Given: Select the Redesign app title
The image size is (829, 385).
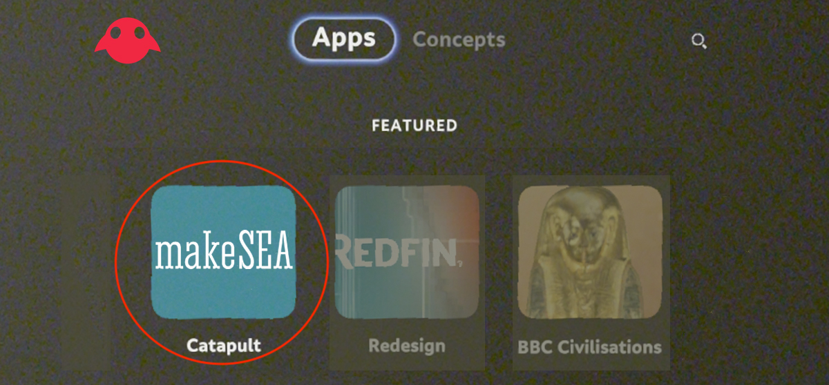Looking at the screenshot, I should click(407, 345).
